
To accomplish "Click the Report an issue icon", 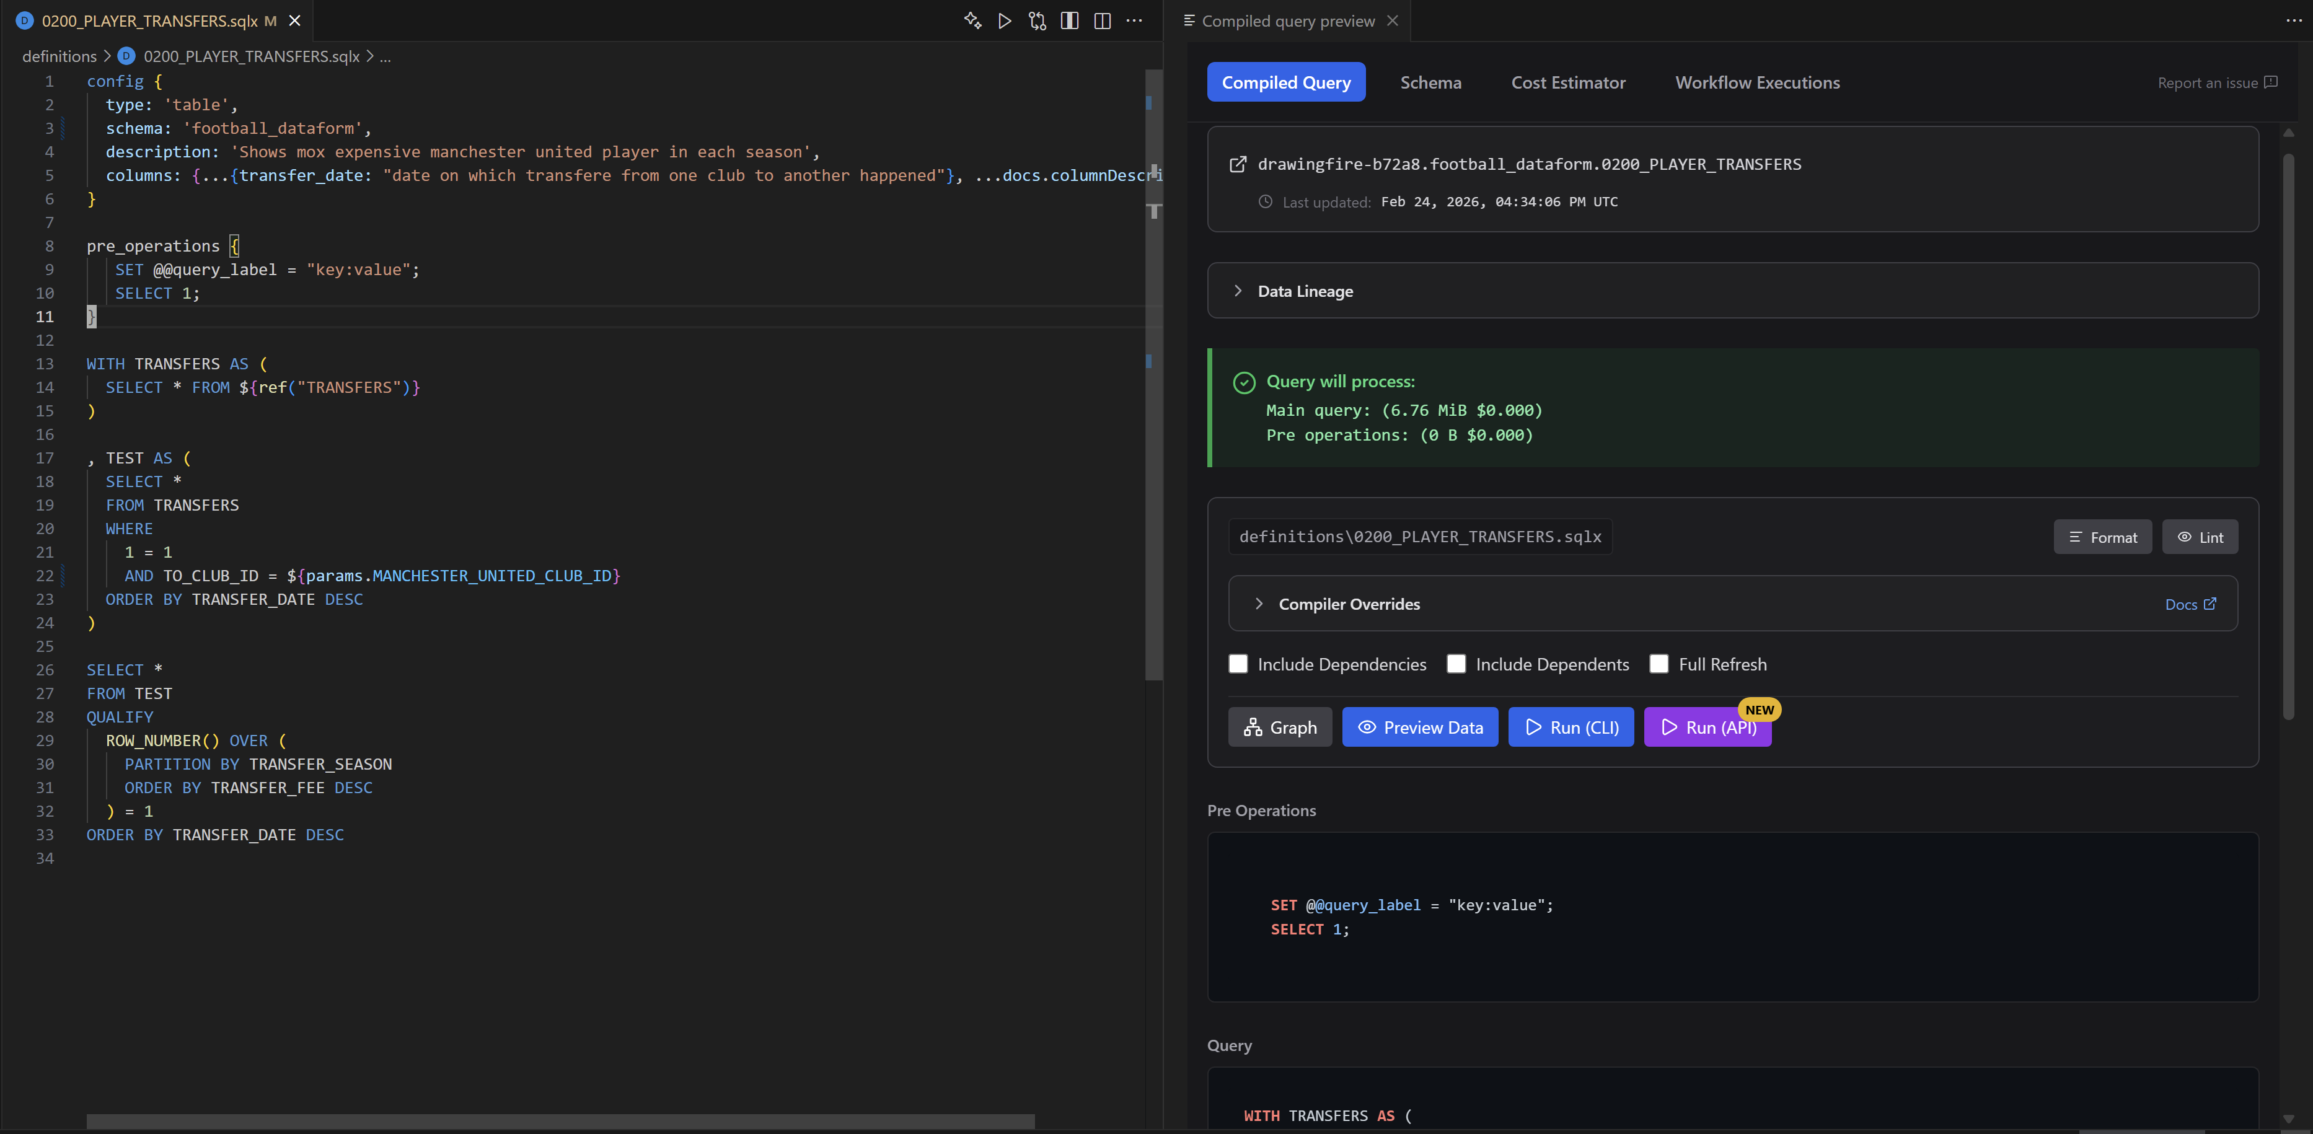I will pyautogui.click(x=2271, y=82).
